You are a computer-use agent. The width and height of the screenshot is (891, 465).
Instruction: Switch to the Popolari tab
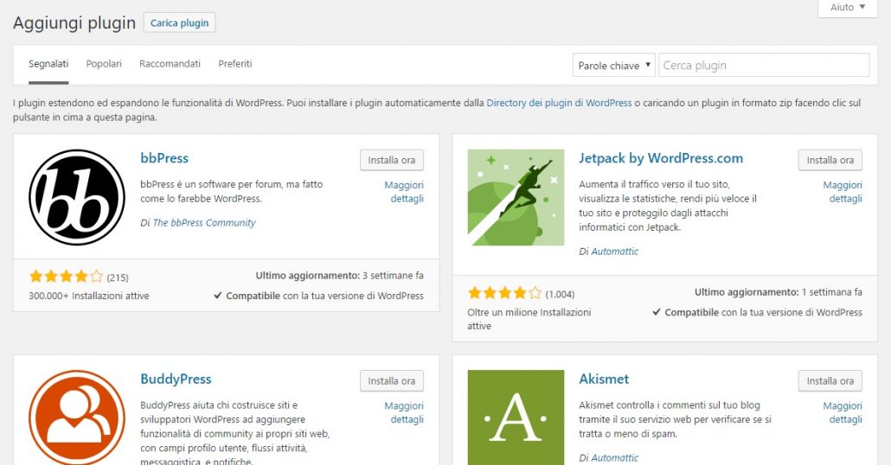[x=104, y=64]
